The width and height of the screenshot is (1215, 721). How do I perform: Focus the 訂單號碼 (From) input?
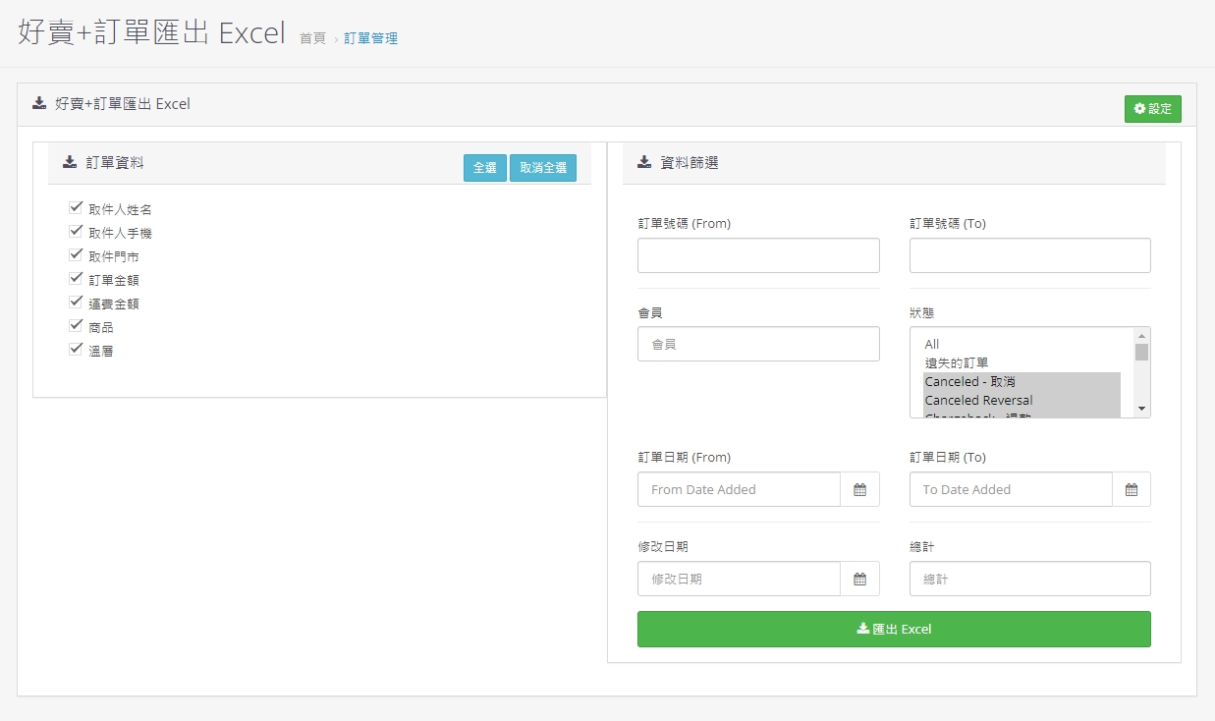[x=758, y=255]
